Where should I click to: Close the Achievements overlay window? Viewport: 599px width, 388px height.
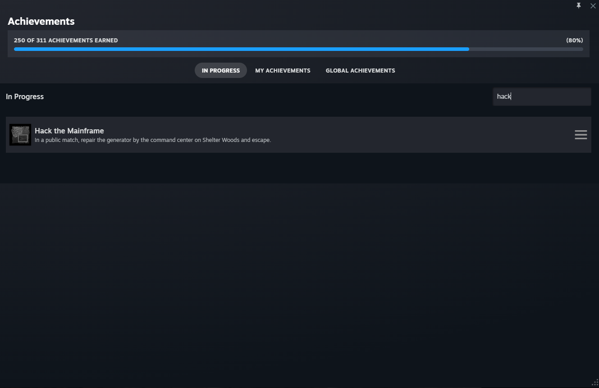(593, 6)
